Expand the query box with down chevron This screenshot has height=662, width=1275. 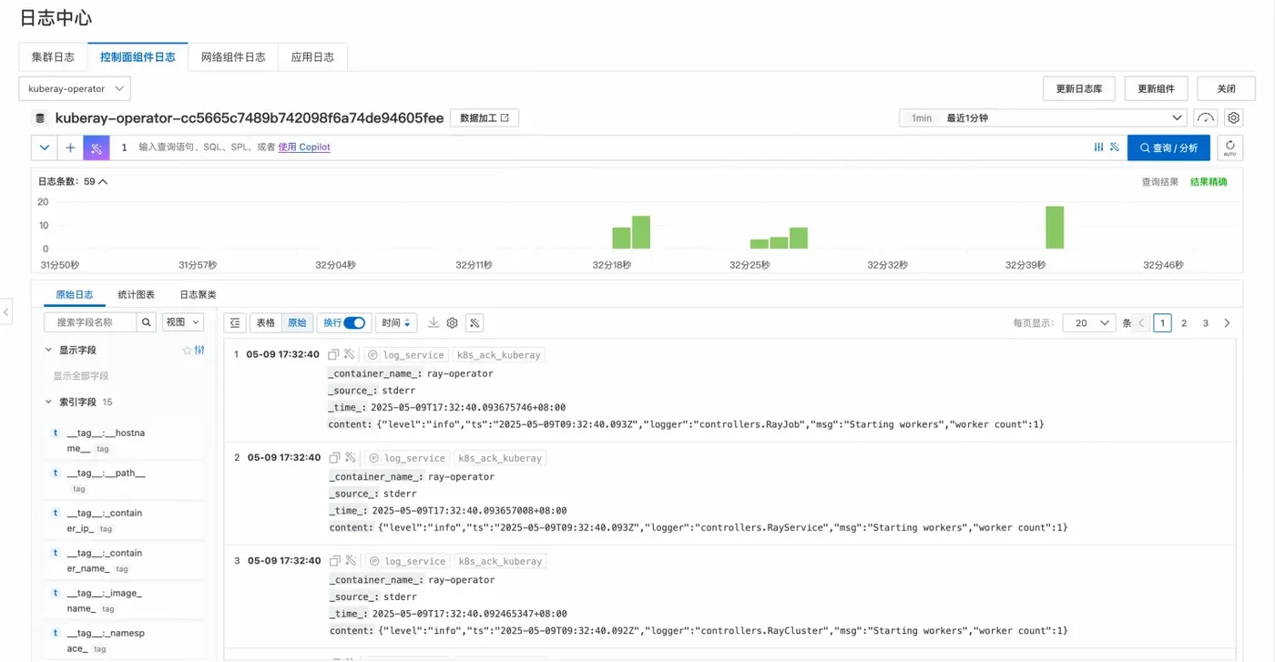(45, 148)
